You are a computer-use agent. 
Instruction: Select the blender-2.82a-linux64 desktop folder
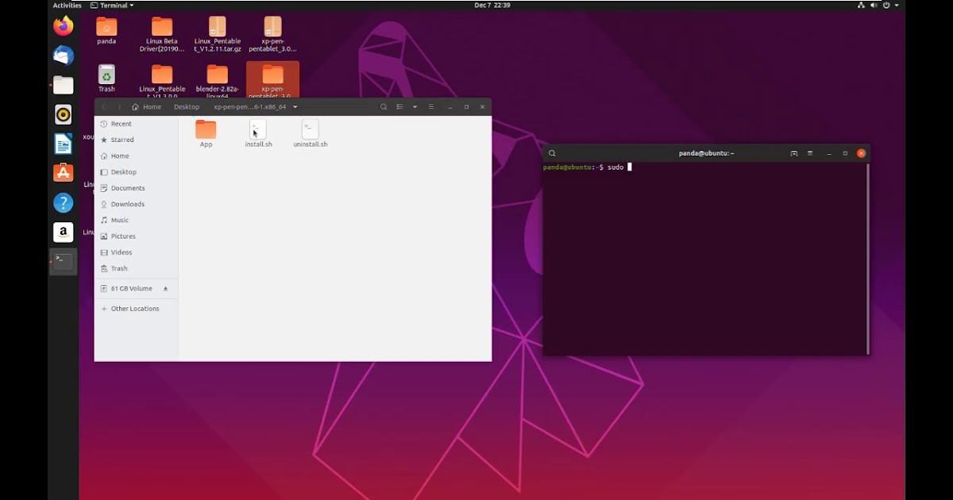(217, 81)
